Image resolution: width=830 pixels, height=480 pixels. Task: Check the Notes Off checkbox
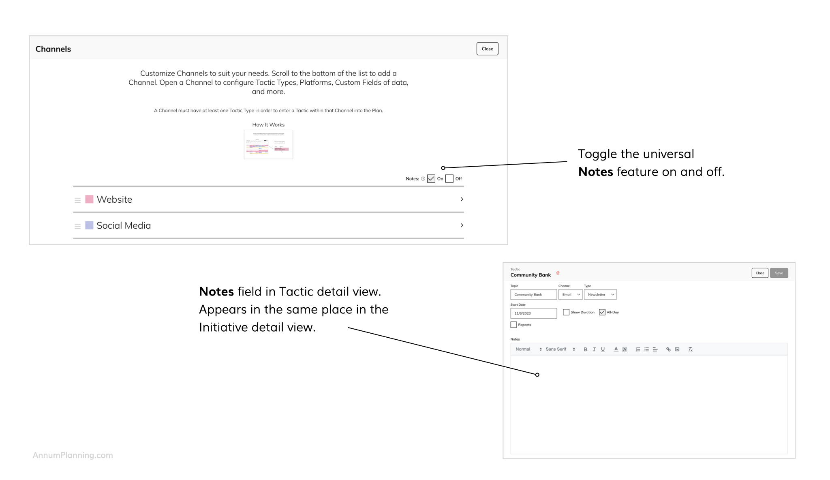[449, 179]
